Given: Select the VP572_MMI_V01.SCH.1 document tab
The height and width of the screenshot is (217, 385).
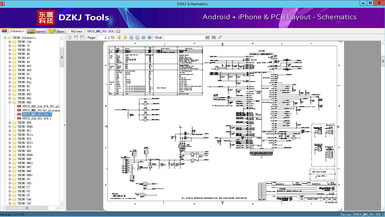Looking at the screenshot, I should tap(102, 31).
